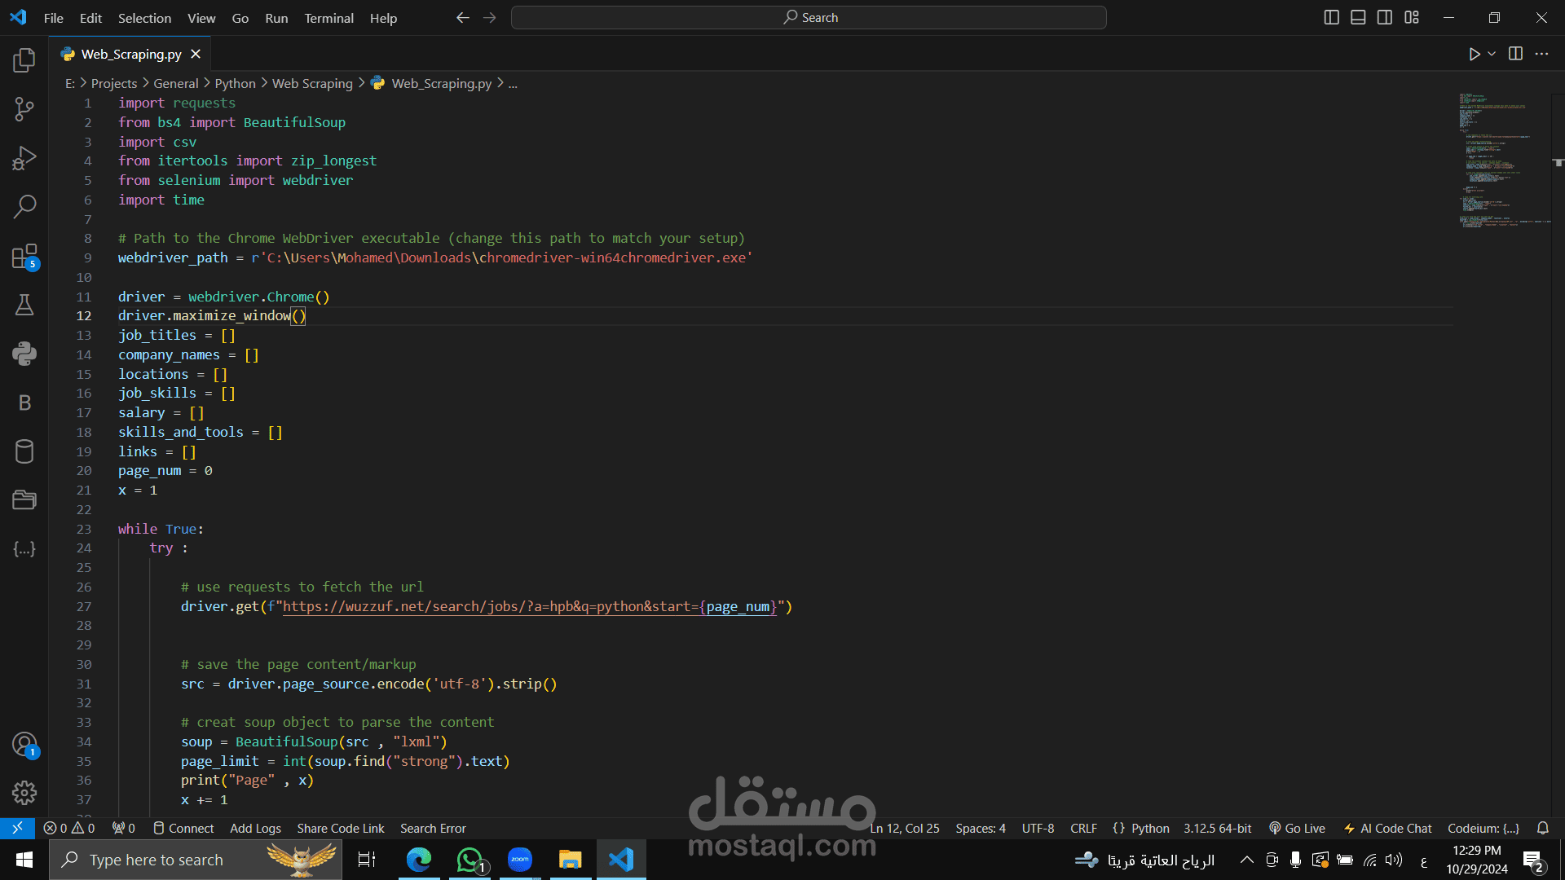Open the Terminal menu
The image size is (1565, 880).
click(328, 18)
